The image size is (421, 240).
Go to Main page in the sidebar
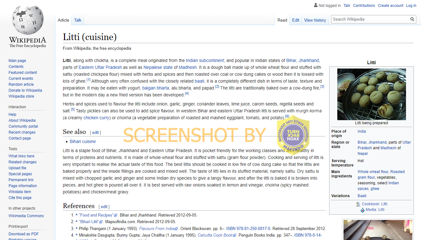tap(17, 61)
